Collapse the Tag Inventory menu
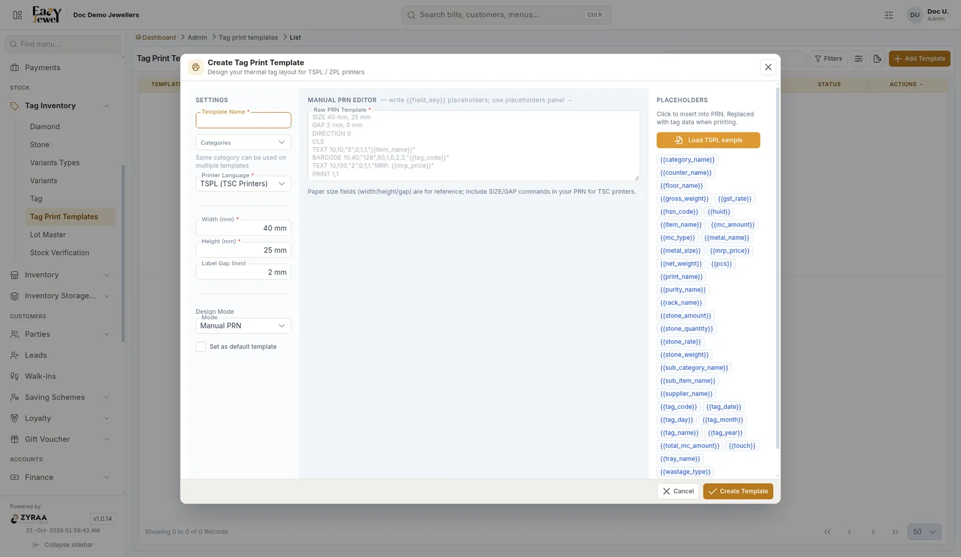Image resolution: width=961 pixels, height=557 pixels. click(106, 106)
